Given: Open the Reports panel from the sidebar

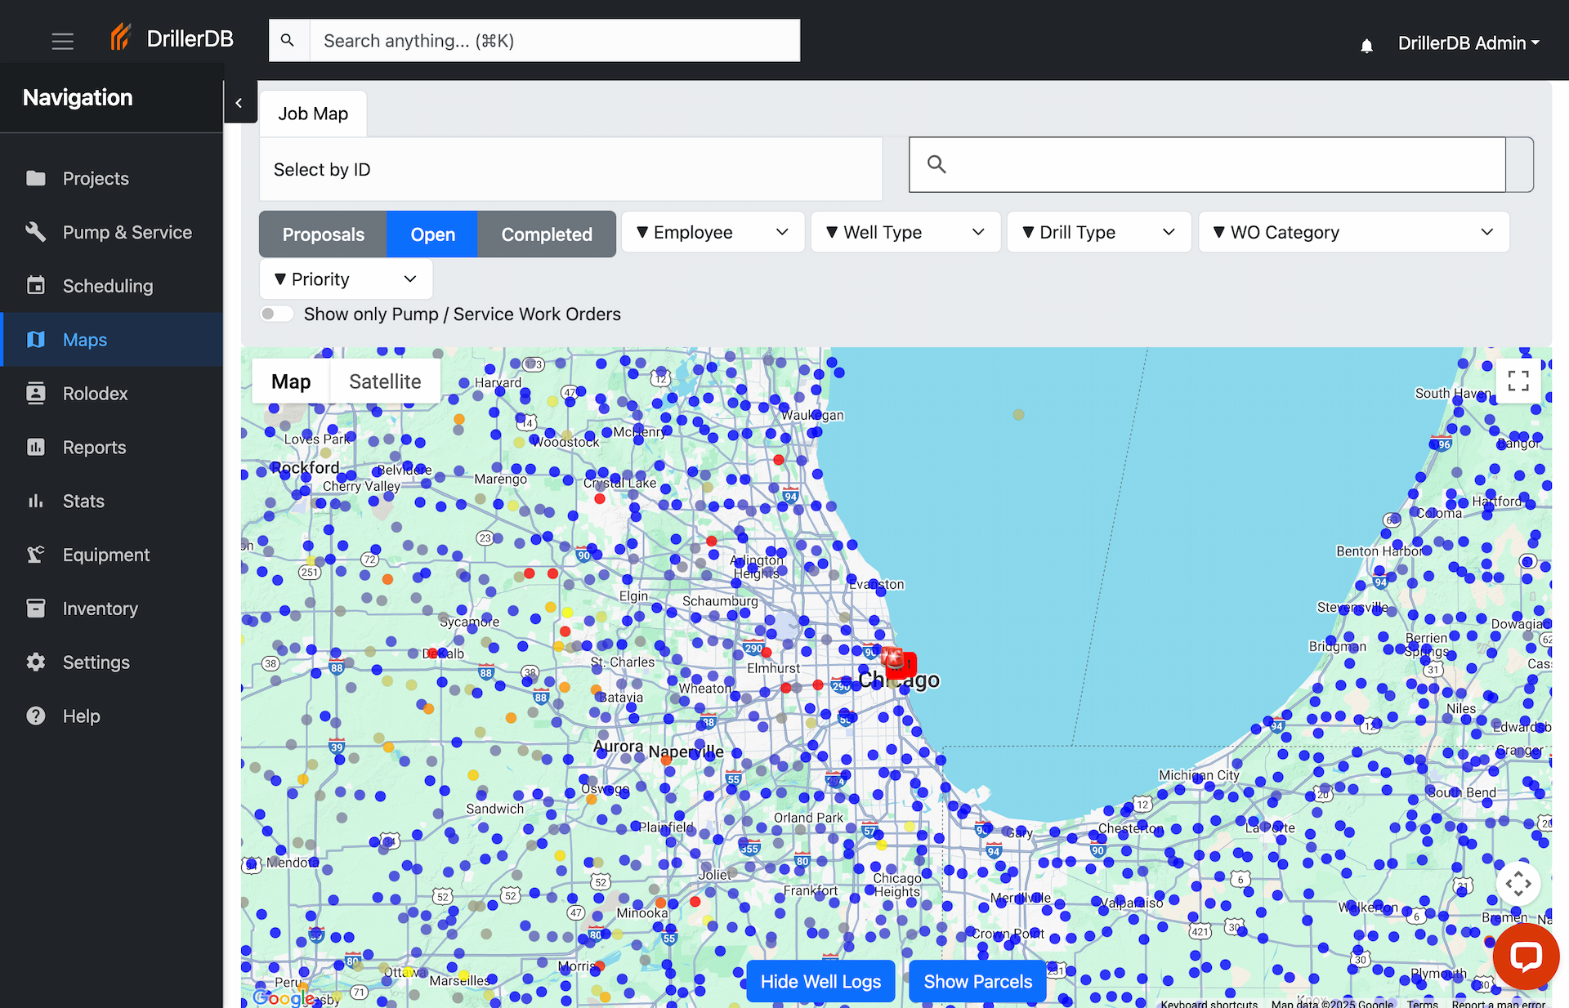Looking at the screenshot, I should coord(94,447).
